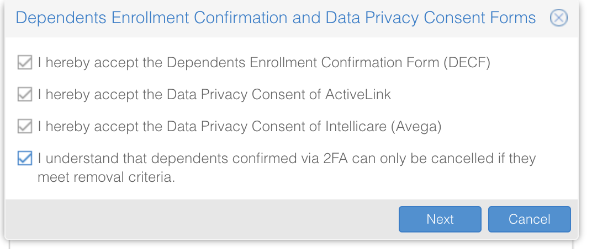Viewport: 592px width, 249px height.
Task: Click the '(DECF)' abbreviation text
Action: pyautogui.click(x=466, y=63)
